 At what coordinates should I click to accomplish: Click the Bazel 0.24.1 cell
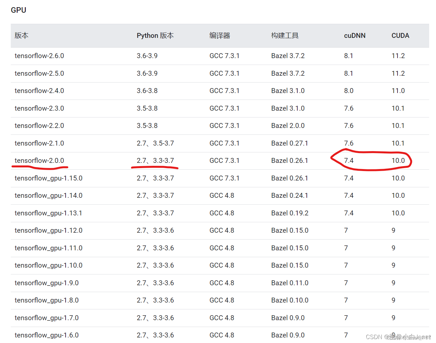[x=290, y=195]
